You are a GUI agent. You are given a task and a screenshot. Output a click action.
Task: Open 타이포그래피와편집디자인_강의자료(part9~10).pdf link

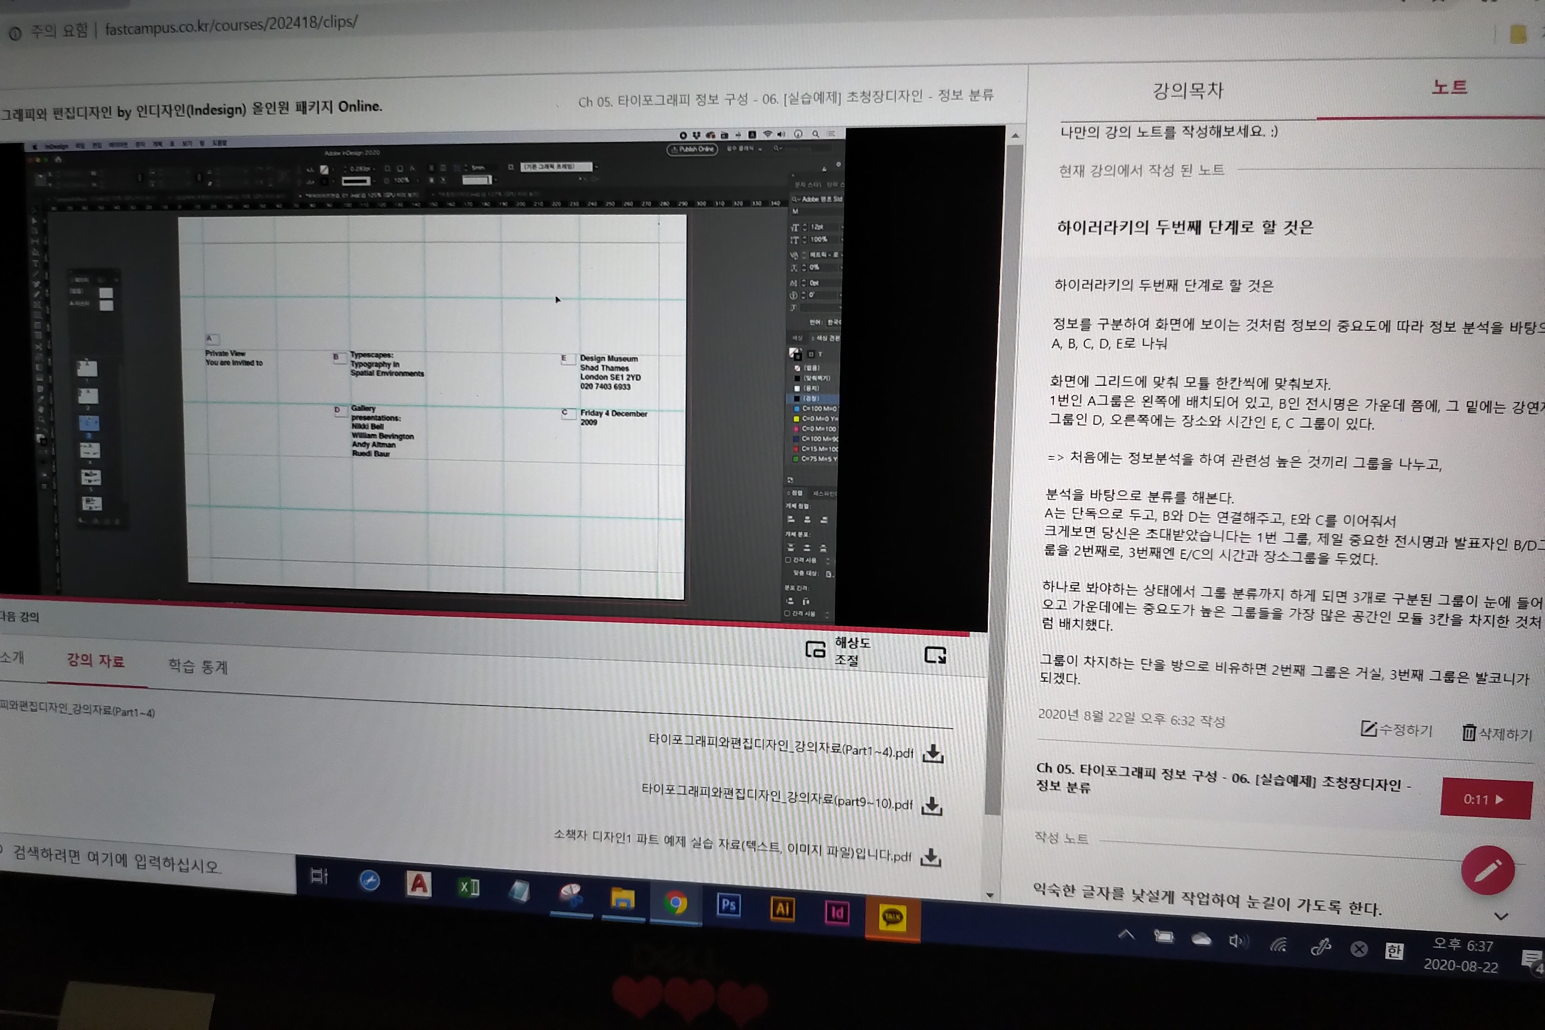pyautogui.click(x=776, y=796)
